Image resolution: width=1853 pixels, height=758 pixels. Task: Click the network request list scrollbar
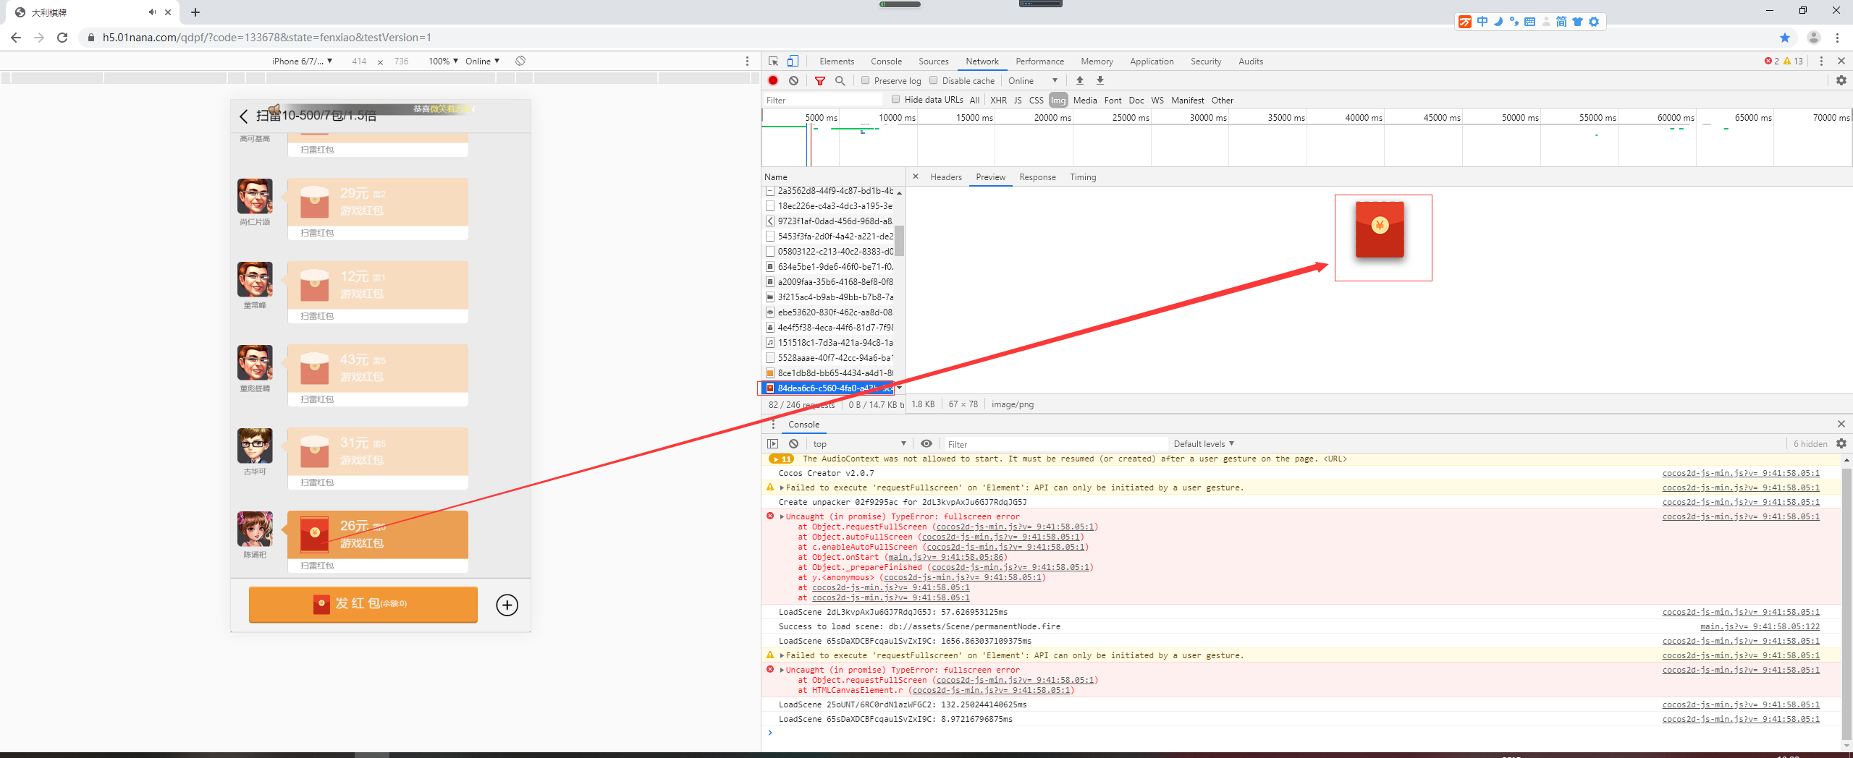click(x=899, y=241)
